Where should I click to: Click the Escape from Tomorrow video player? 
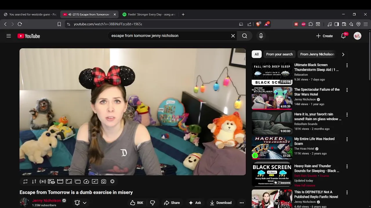pyautogui.click(x=132, y=112)
